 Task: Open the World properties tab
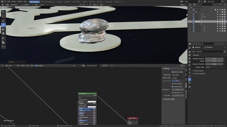pyautogui.click(x=189, y=66)
